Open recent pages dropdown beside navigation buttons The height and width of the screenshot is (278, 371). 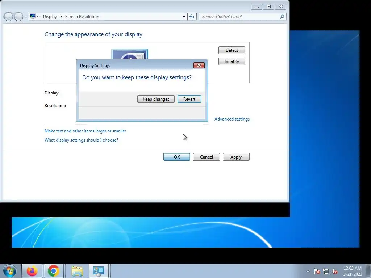click(26, 17)
